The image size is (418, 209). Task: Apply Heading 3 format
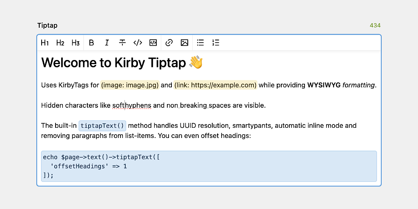click(x=76, y=42)
